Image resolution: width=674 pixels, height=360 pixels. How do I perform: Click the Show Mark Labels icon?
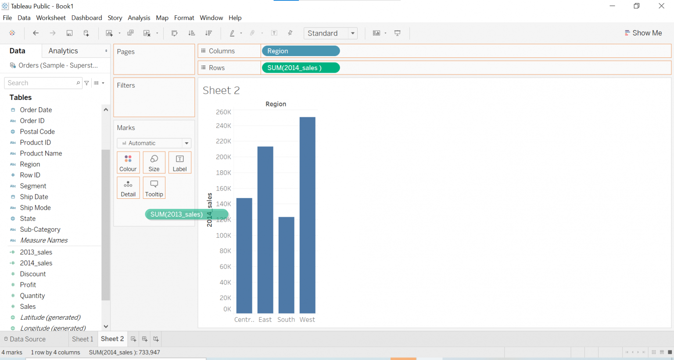point(274,33)
